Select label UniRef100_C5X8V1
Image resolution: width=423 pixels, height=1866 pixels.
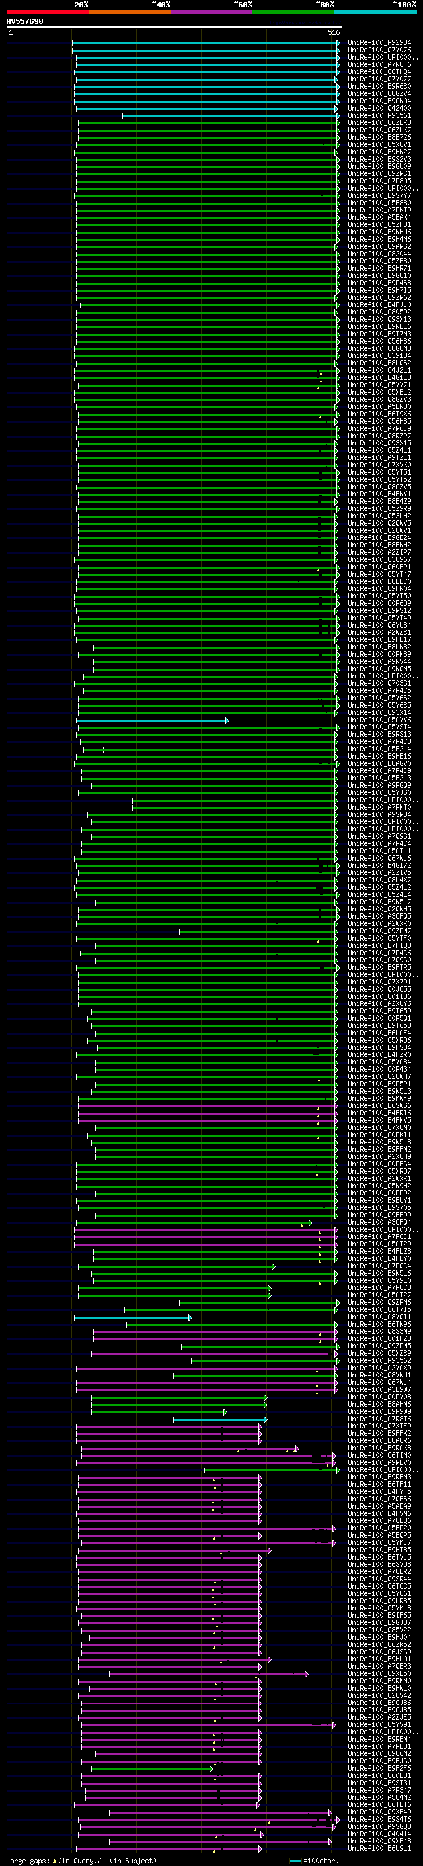coord(379,145)
